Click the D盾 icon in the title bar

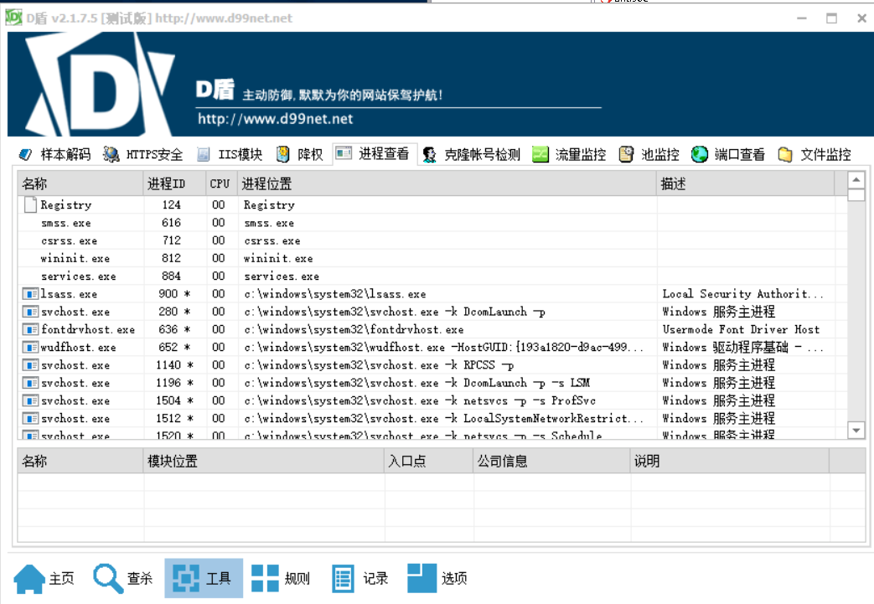click(x=14, y=18)
